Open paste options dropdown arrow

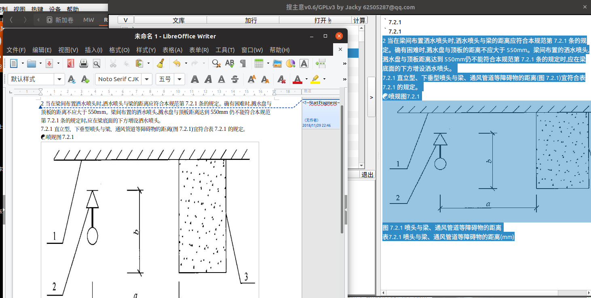pos(148,63)
